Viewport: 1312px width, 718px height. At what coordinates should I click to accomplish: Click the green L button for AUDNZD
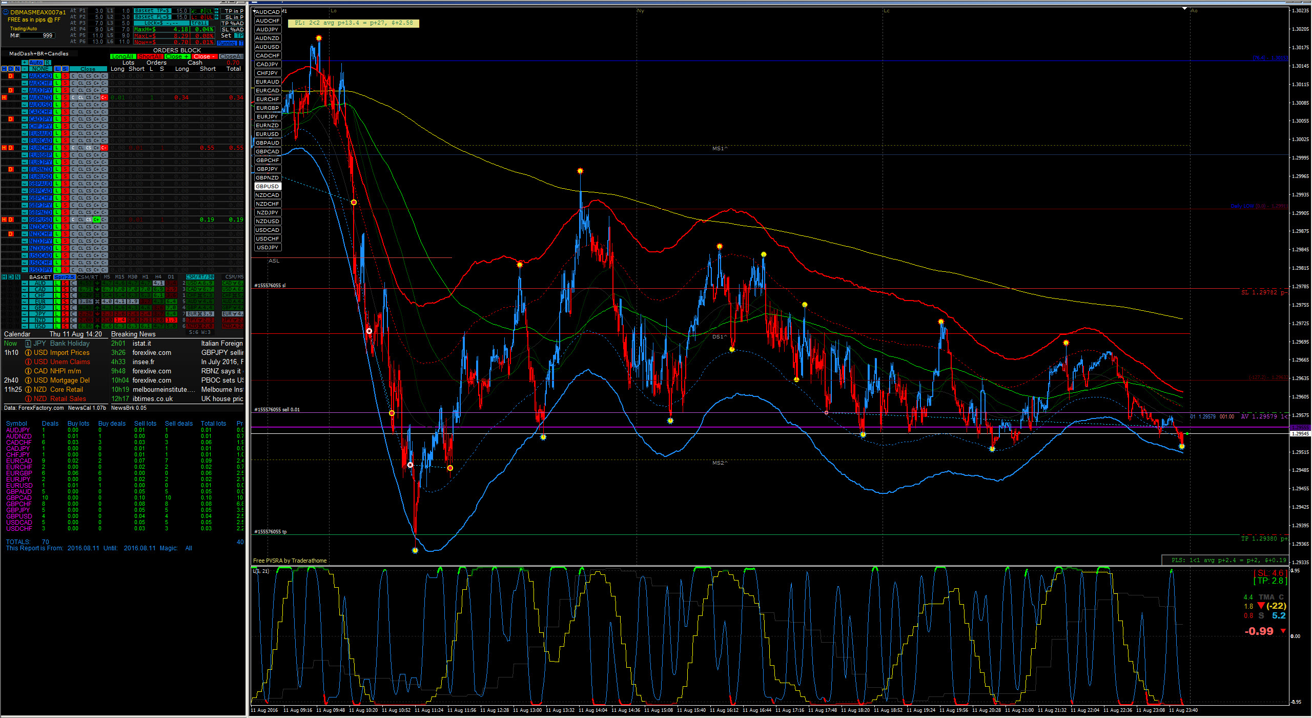coord(57,97)
